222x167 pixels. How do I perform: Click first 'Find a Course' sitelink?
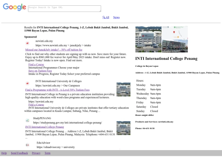click(36, 64)
